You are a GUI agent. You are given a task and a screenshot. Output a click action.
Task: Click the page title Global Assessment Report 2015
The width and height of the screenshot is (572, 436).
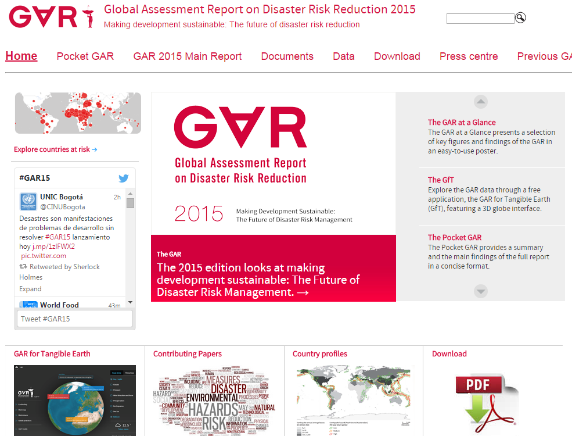click(260, 9)
